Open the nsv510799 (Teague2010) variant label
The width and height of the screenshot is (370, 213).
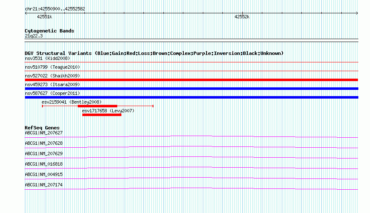coord(52,67)
